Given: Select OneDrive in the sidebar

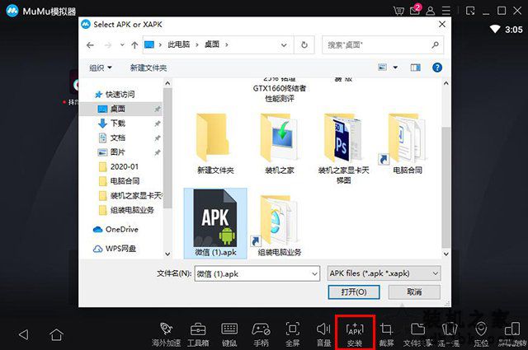Looking at the screenshot, I should pos(115,229).
